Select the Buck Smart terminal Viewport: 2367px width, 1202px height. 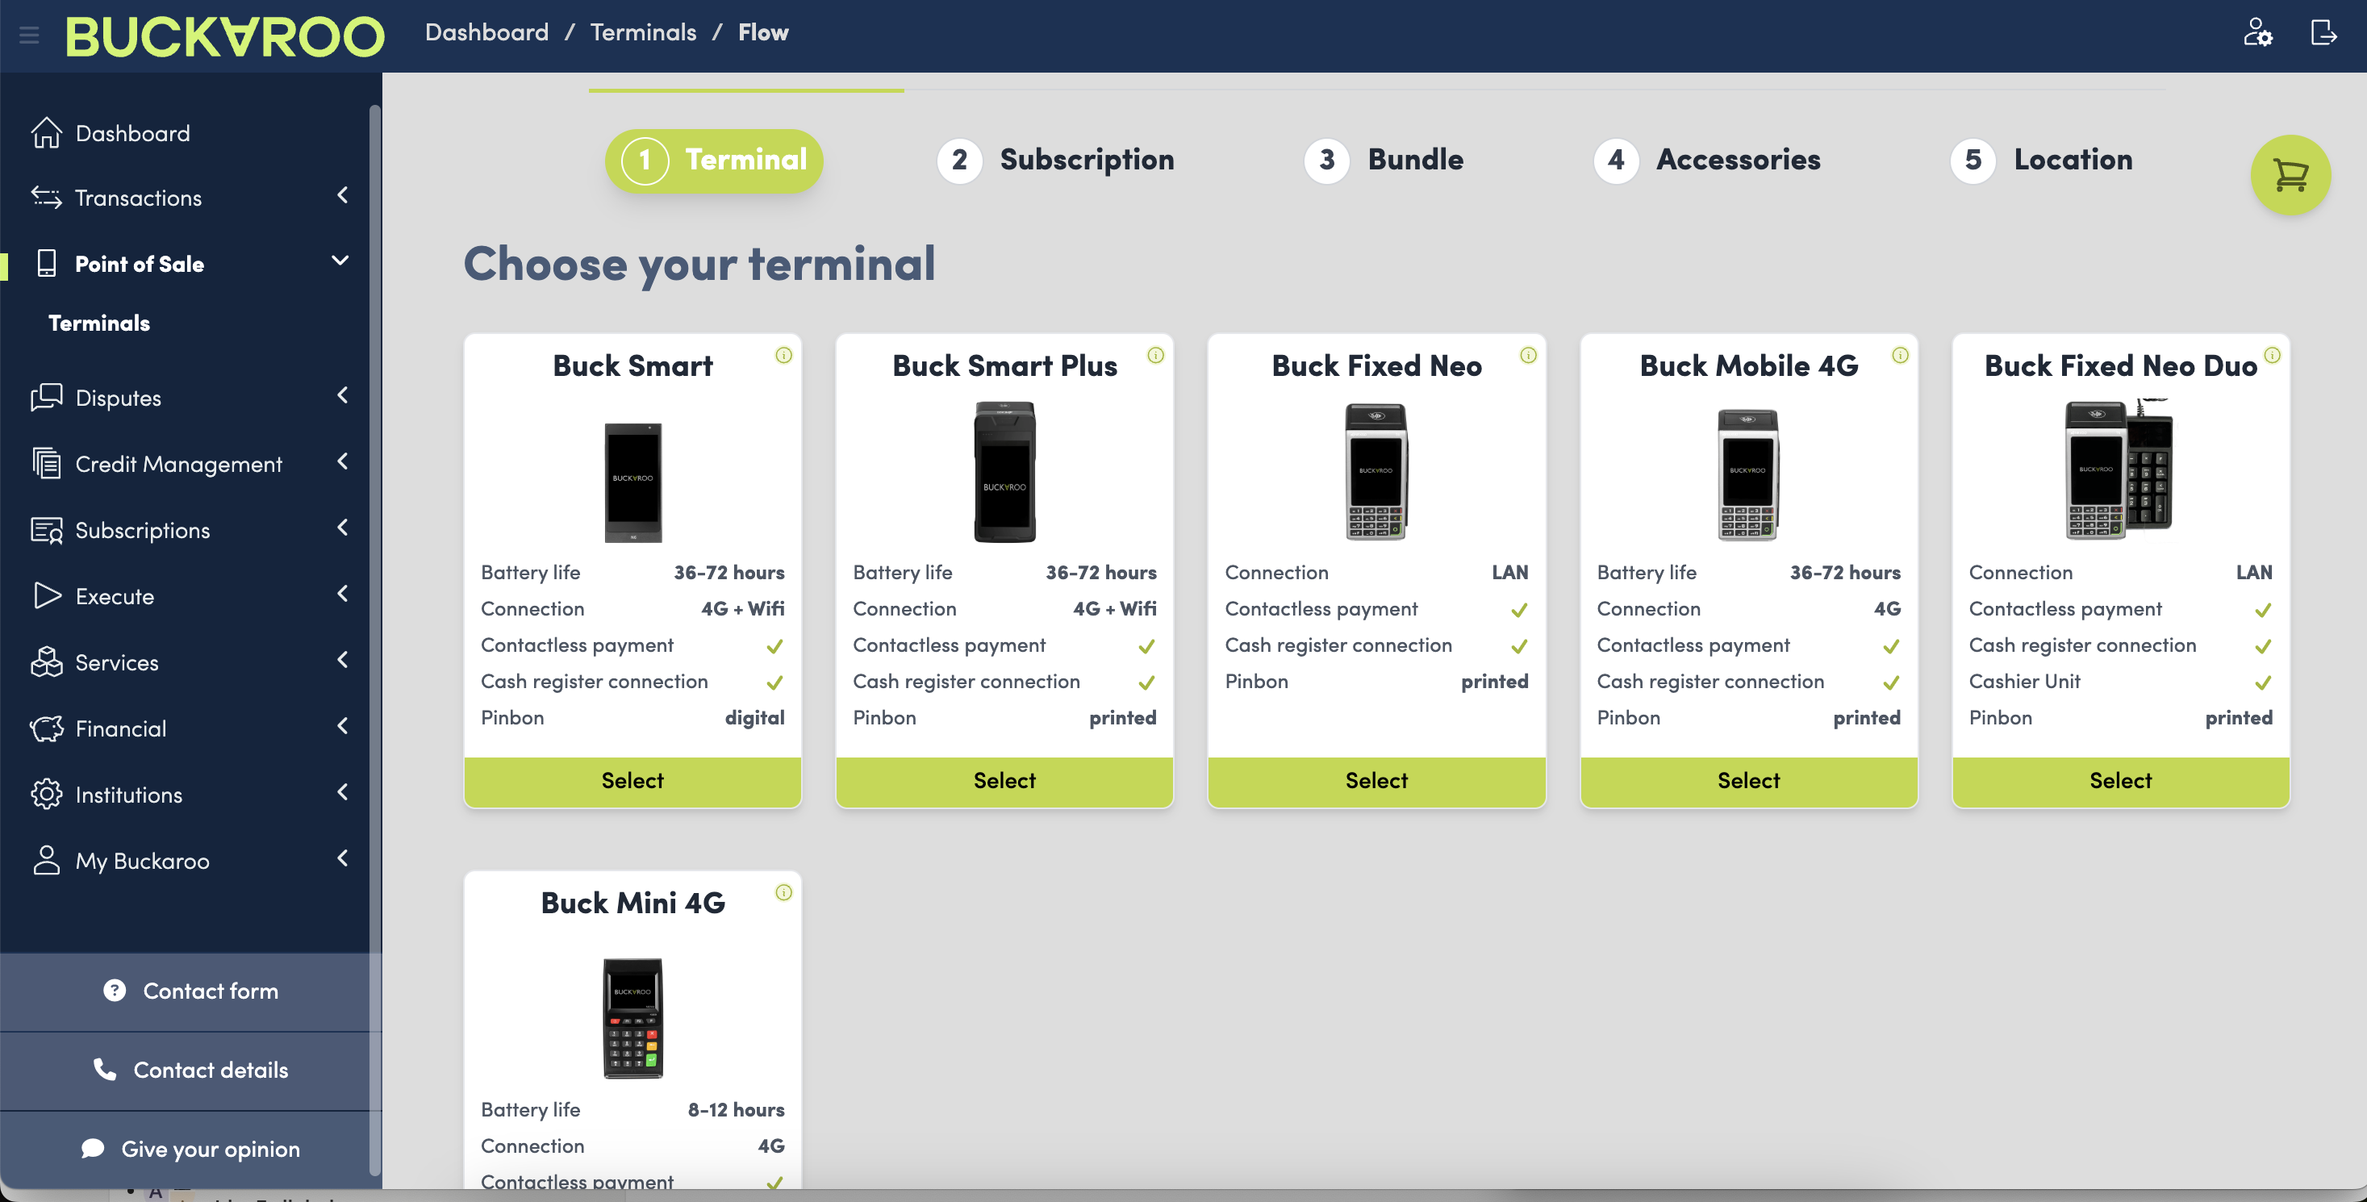pos(632,782)
